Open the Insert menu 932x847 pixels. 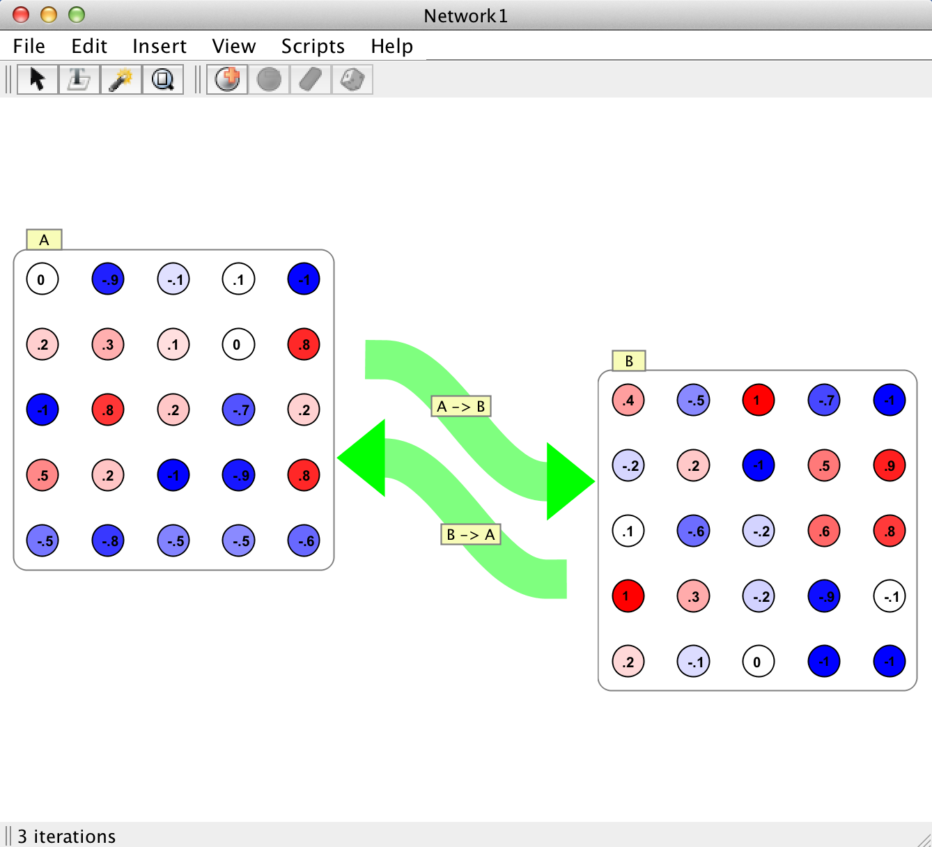(160, 46)
